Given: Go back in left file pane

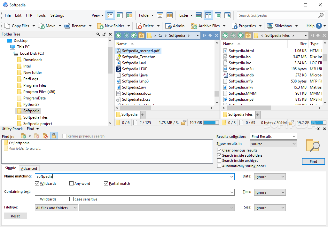Looking at the screenshot, I should [118, 35].
